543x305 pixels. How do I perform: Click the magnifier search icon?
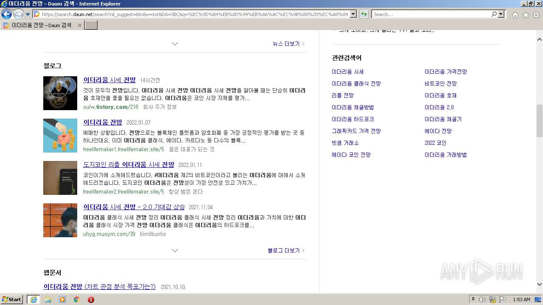click(494, 14)
